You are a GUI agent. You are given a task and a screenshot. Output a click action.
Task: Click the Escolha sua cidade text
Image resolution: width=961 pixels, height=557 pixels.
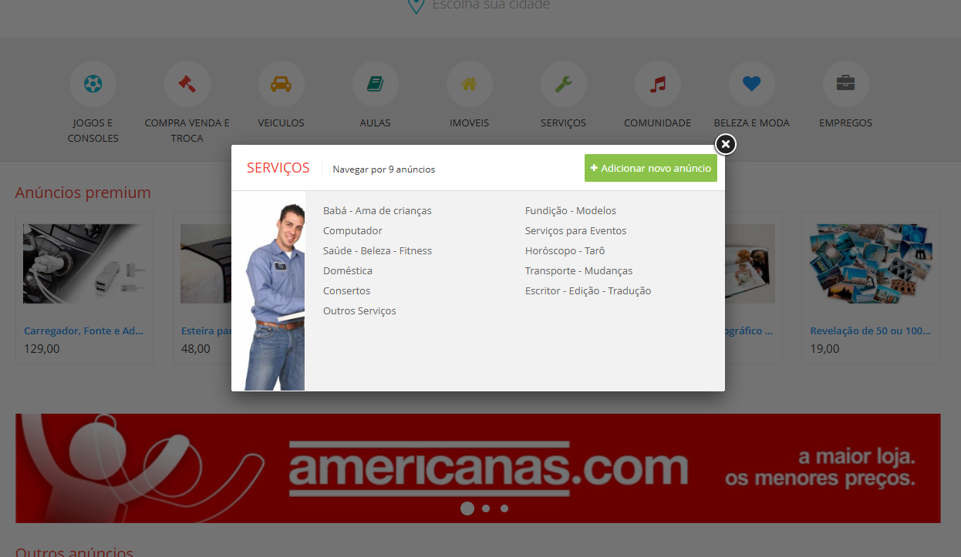(491, 5)
